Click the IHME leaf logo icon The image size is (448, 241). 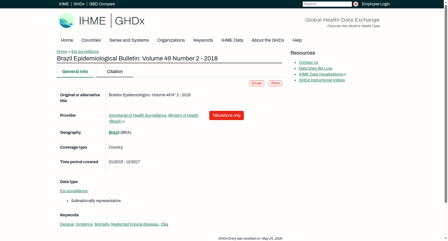66,21
